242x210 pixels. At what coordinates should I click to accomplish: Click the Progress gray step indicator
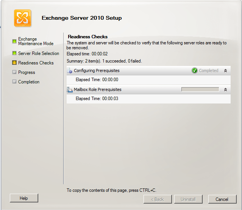(14, 72)
